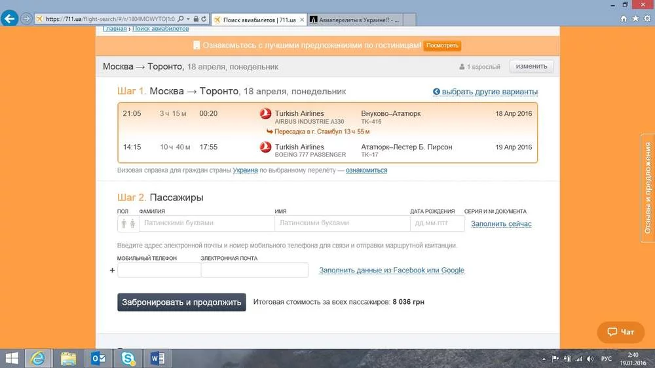Click Internet Explorer in the taskbar
The image size is (655, 368).
pos(38,358)
